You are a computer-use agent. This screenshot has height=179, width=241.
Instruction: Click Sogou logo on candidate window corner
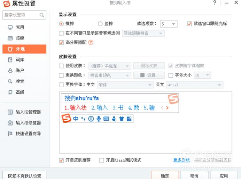click(x=173, y=99)
